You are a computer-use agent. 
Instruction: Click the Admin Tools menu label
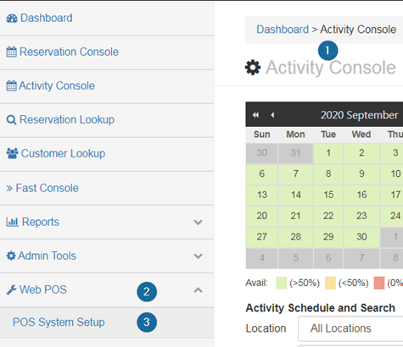[x=47, y=256]
